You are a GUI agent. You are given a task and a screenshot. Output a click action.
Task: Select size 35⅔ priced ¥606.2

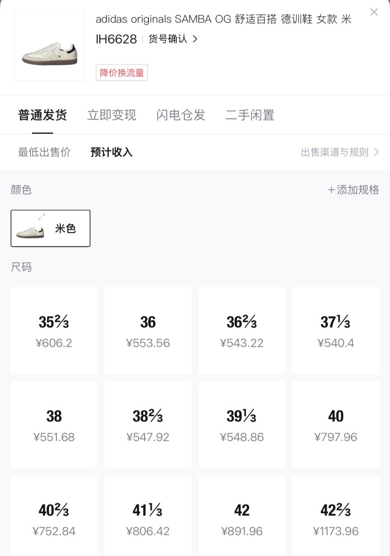[x=54, y=330]
